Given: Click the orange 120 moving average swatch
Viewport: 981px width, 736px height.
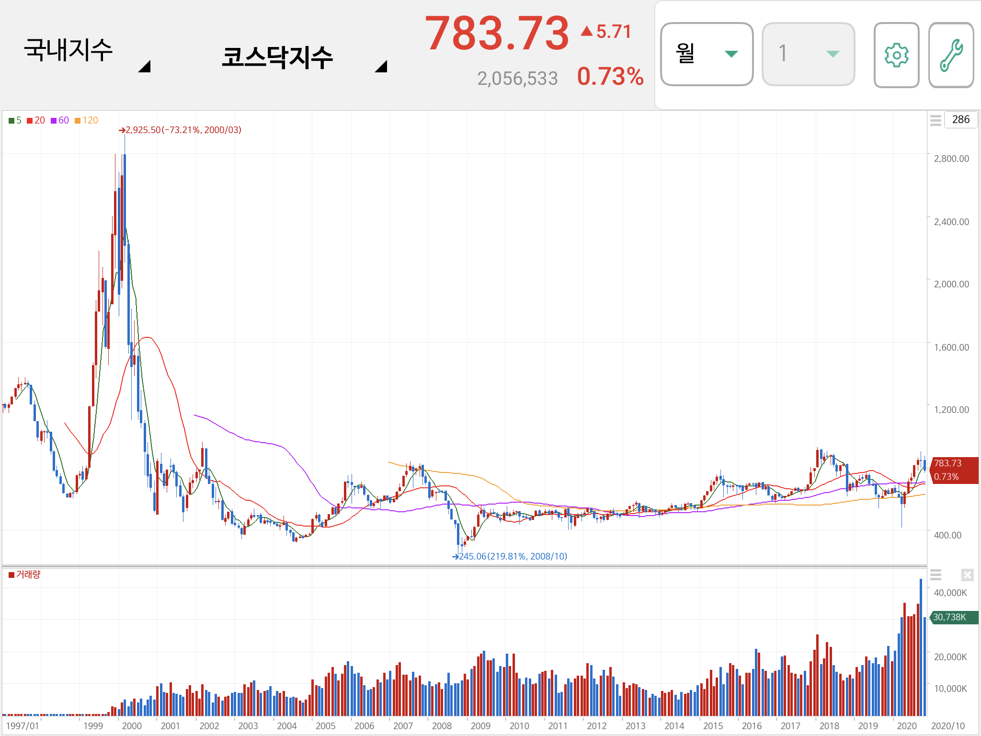Looking at the screenshot, I should pos(78,120).
